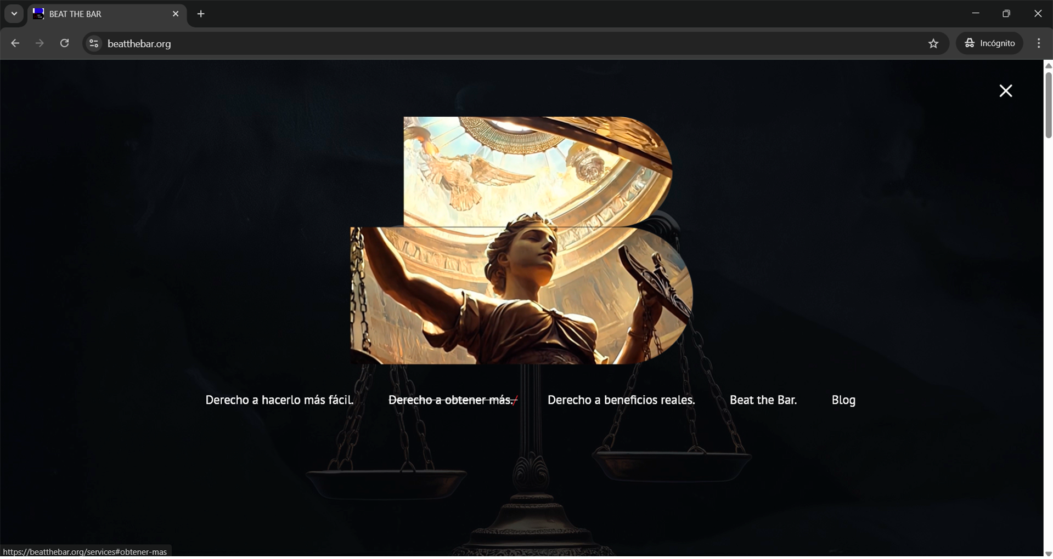Click the browser back arrow

(x=15, y=43)
